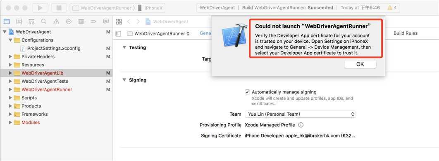
Task: Expand the Scripts folder
Action: pyautogui.click(x=10, y=98)
